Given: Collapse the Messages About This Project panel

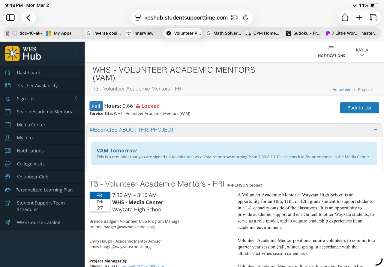Looking at the screenshot, I should tap(375, 129).
